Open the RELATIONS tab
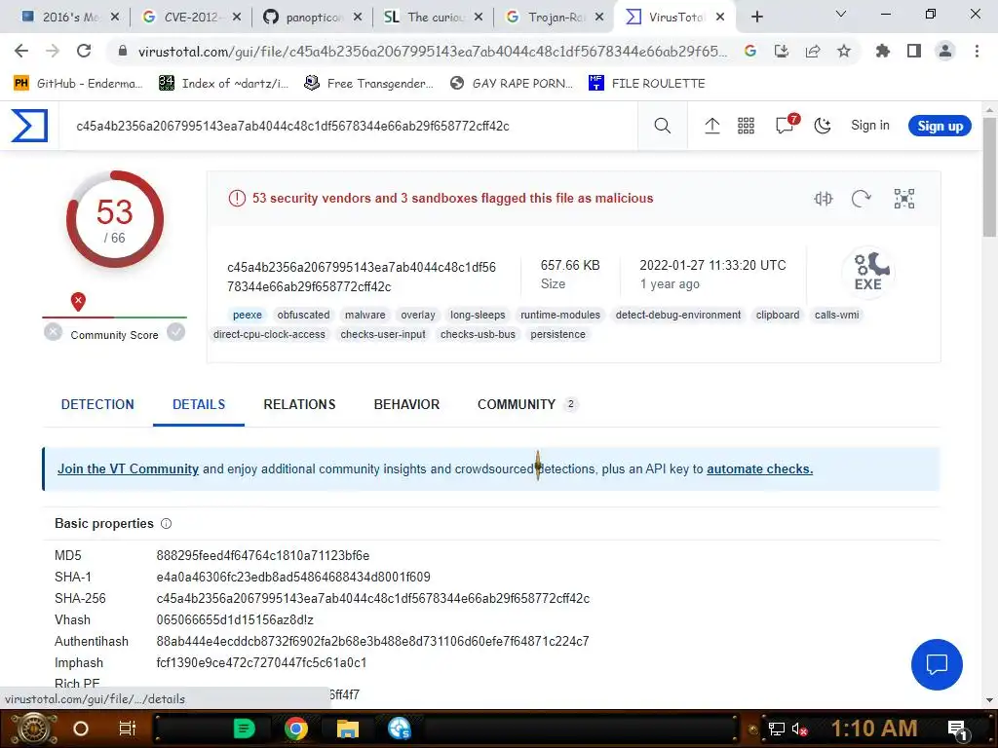 pyautogui.click(x=299, y=404)
